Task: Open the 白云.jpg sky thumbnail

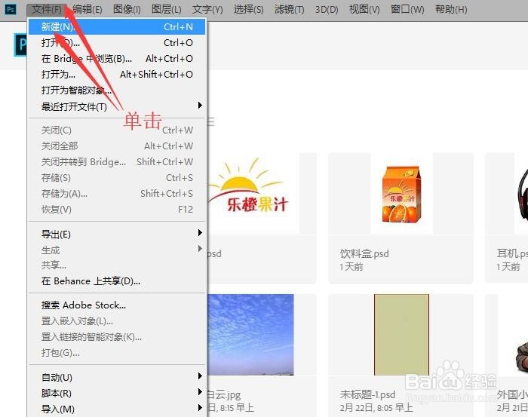Action: 250,335
